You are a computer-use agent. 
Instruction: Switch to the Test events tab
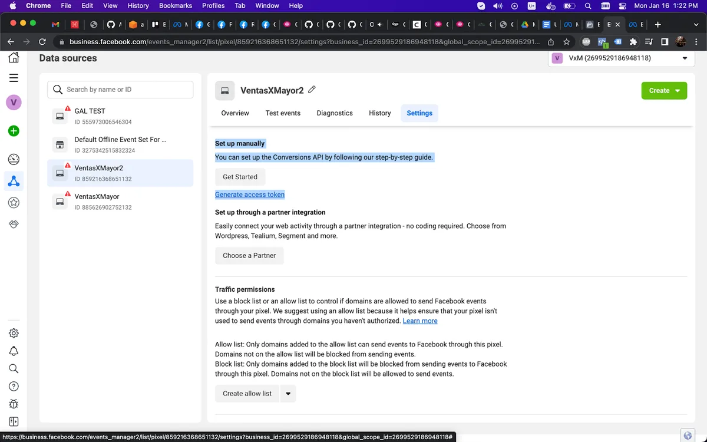coord(283,113)
